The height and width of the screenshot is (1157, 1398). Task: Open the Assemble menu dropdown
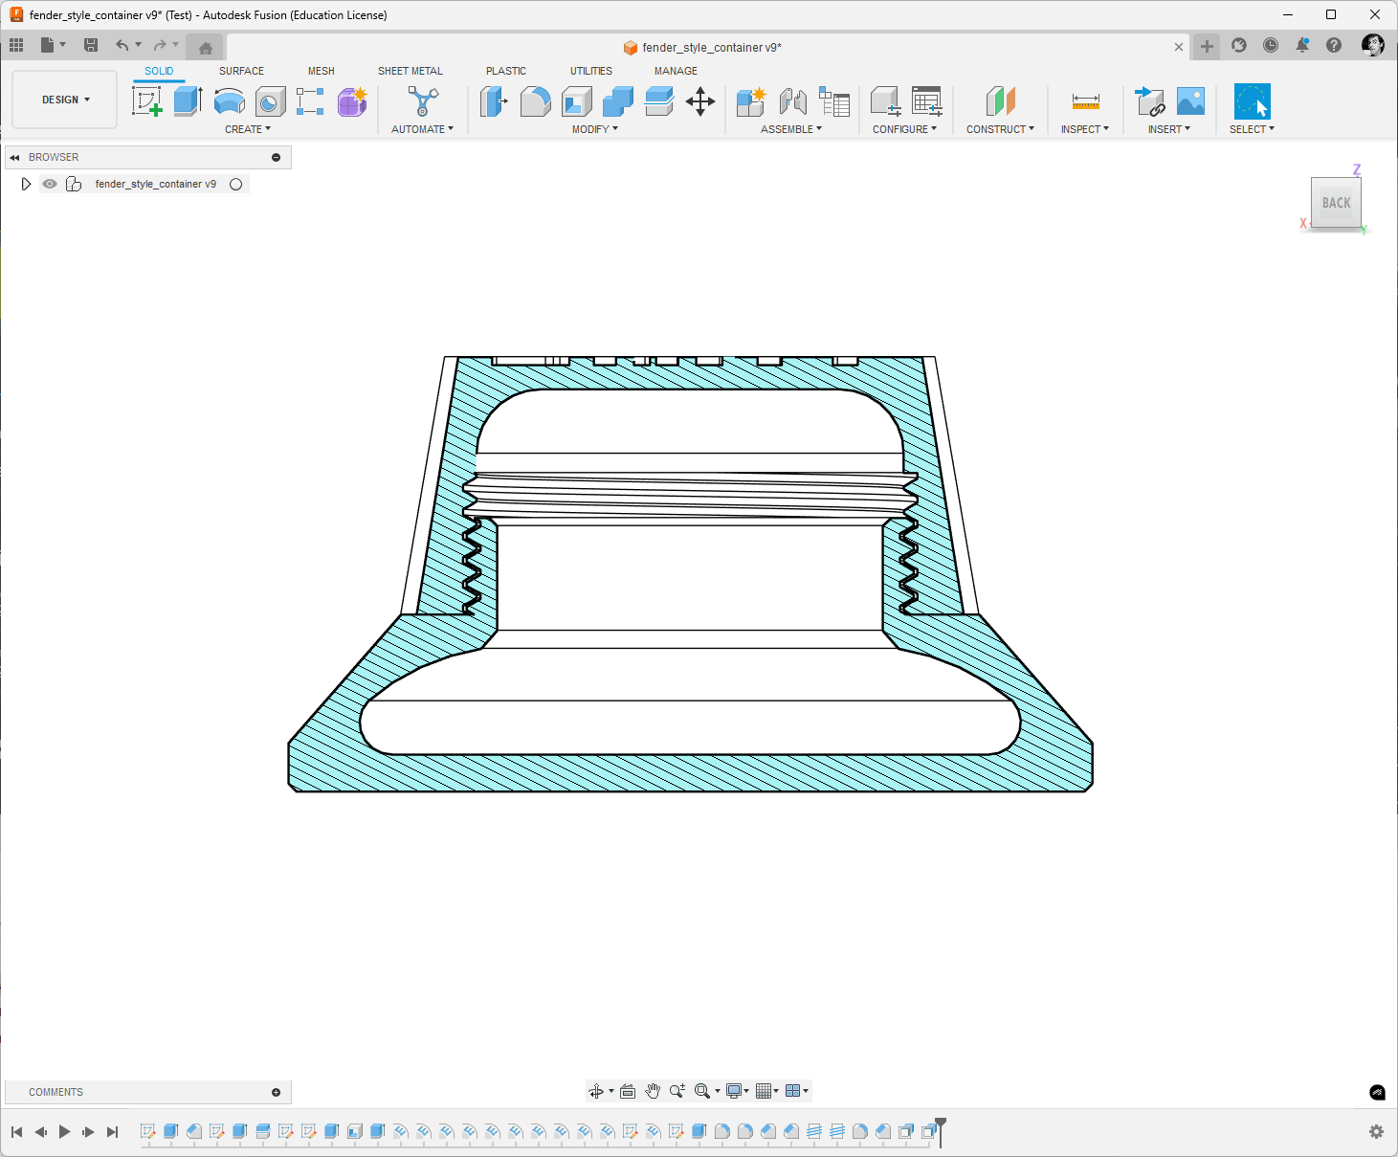(791, 129)
